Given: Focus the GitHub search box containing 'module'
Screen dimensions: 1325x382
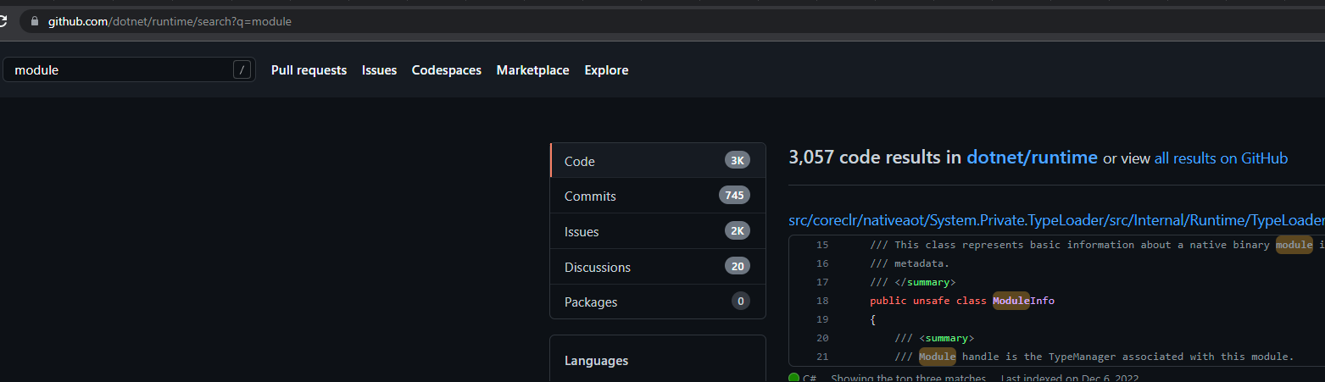Looking at the screenshot, I should [x=129, y=70].
